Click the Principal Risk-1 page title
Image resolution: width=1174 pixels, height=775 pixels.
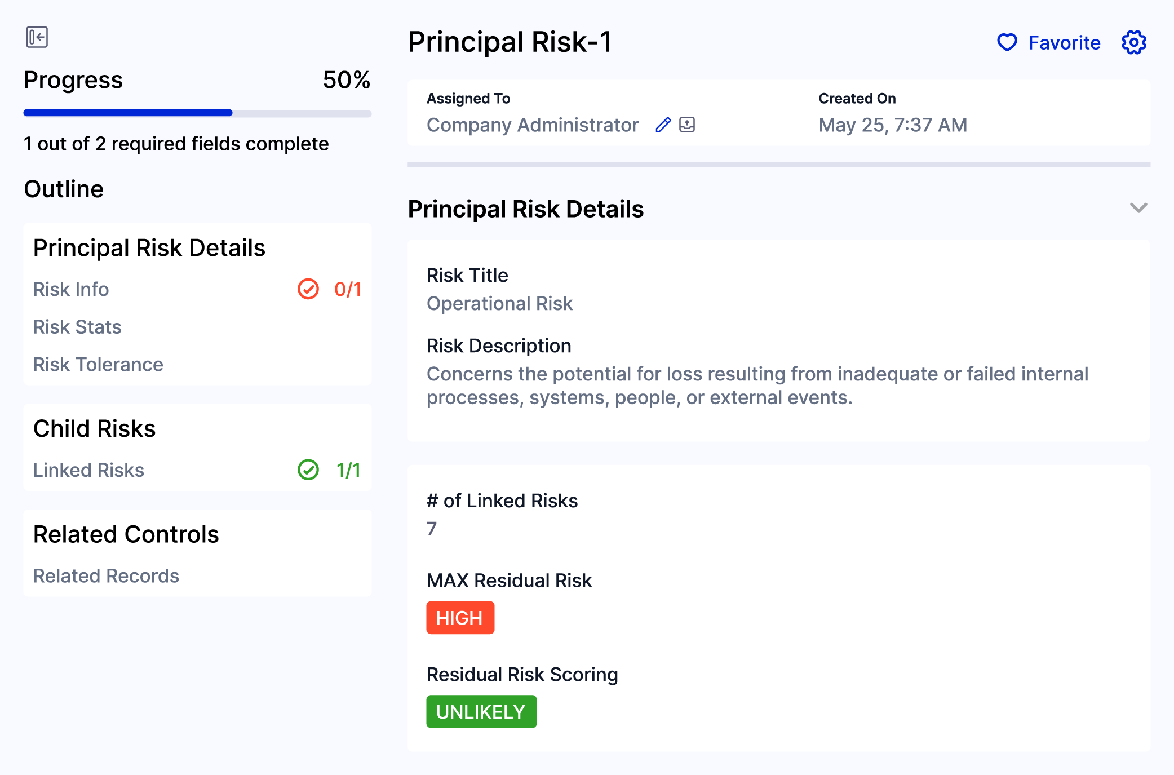point(510,42)
